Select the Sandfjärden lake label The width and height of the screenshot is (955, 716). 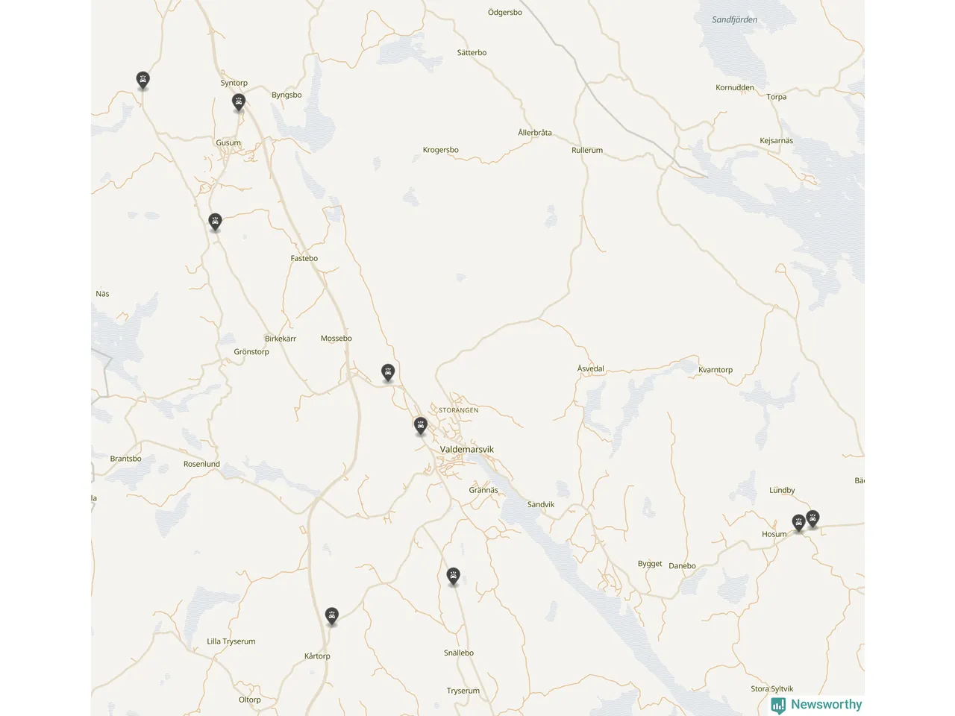[x=734, y=20]
